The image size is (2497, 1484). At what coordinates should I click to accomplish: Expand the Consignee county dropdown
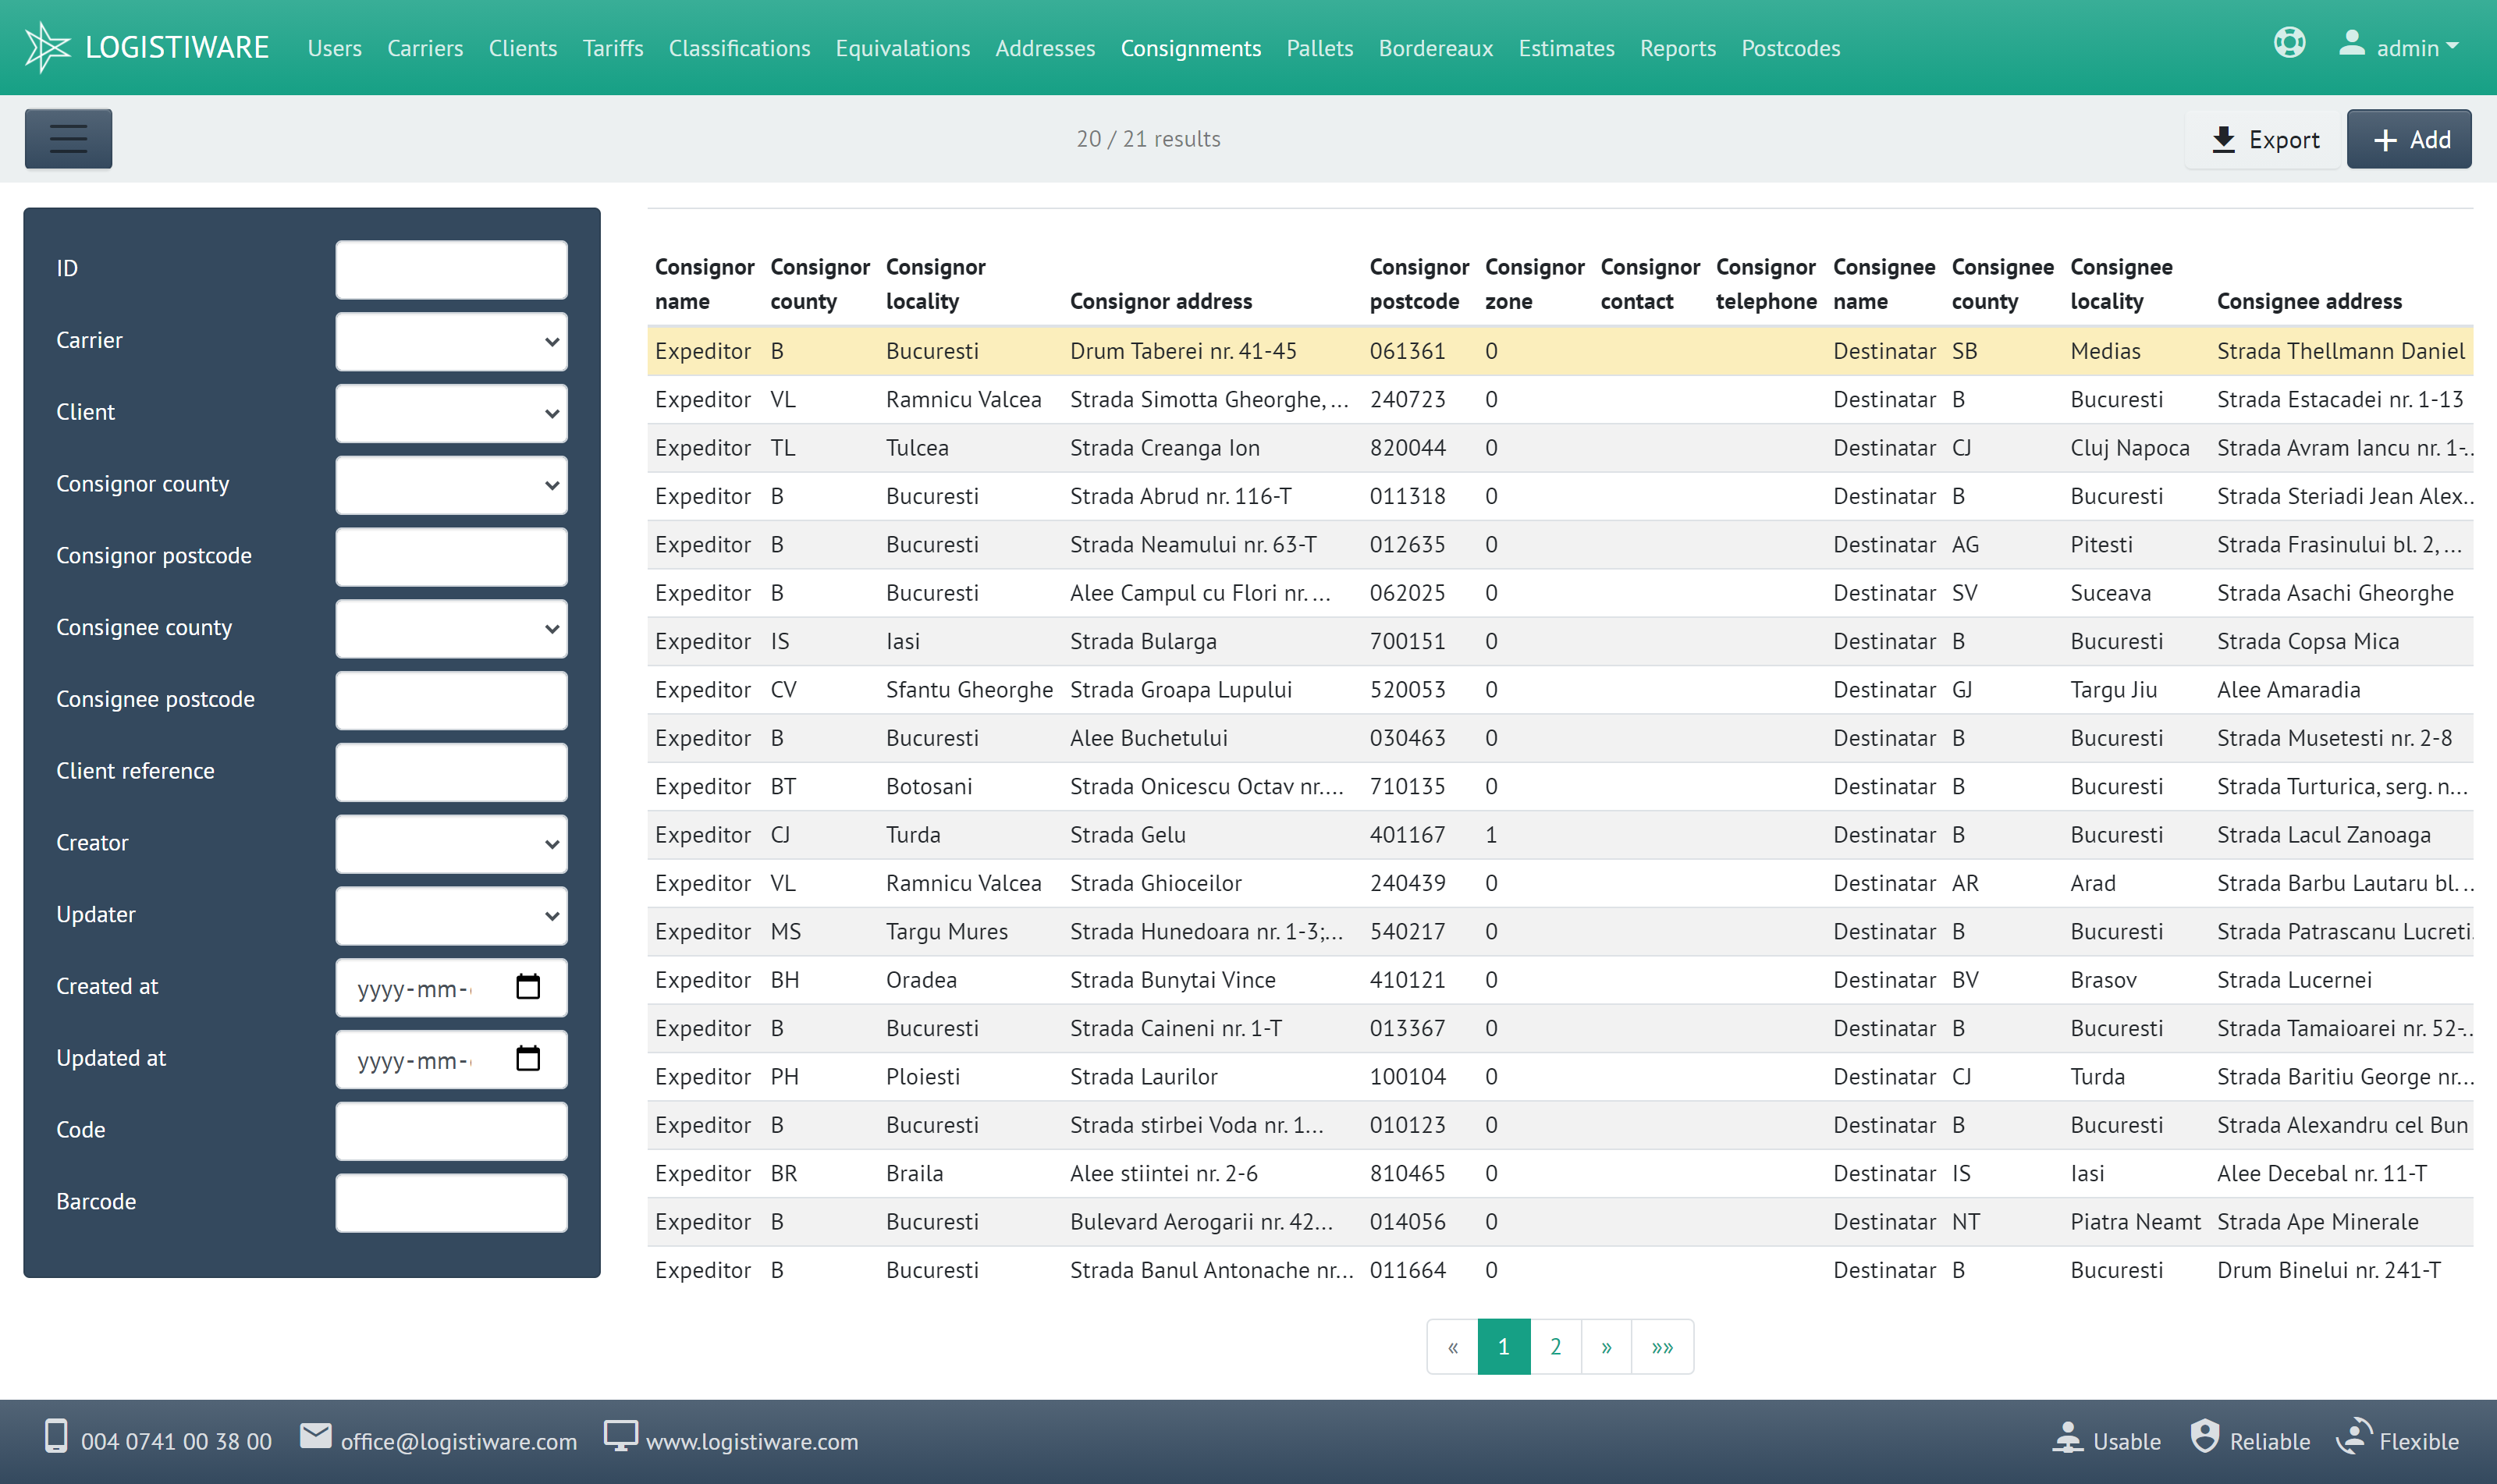click(x=452, y=629)
